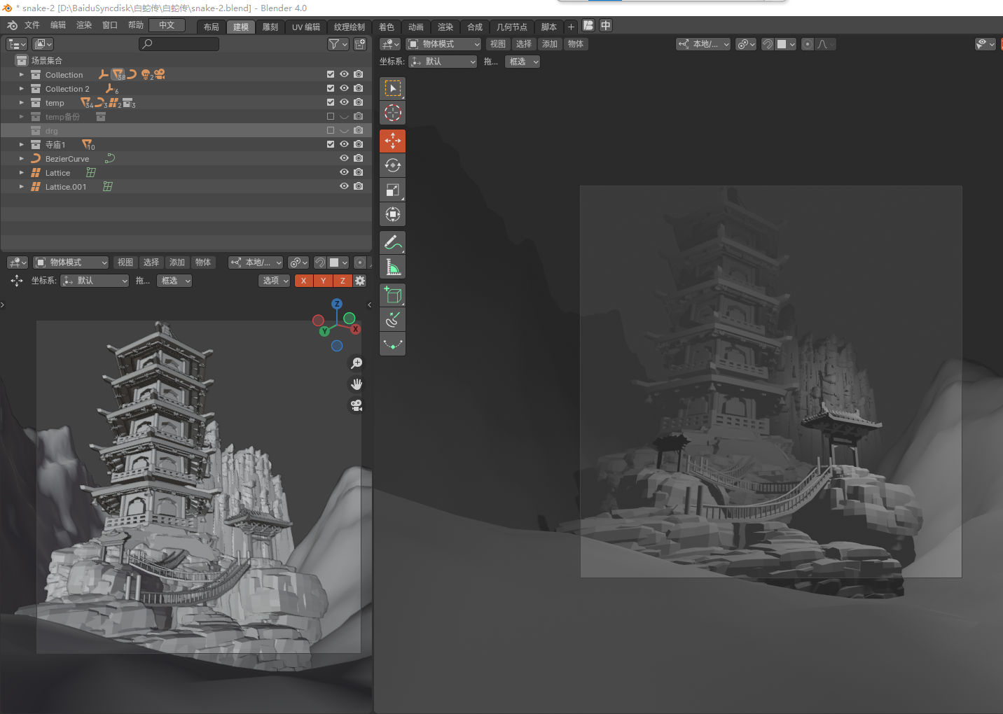Viewport: 1003px width, 714px height.
Task: Click the new collection icon in outliner
Action: tap(360, 44)
